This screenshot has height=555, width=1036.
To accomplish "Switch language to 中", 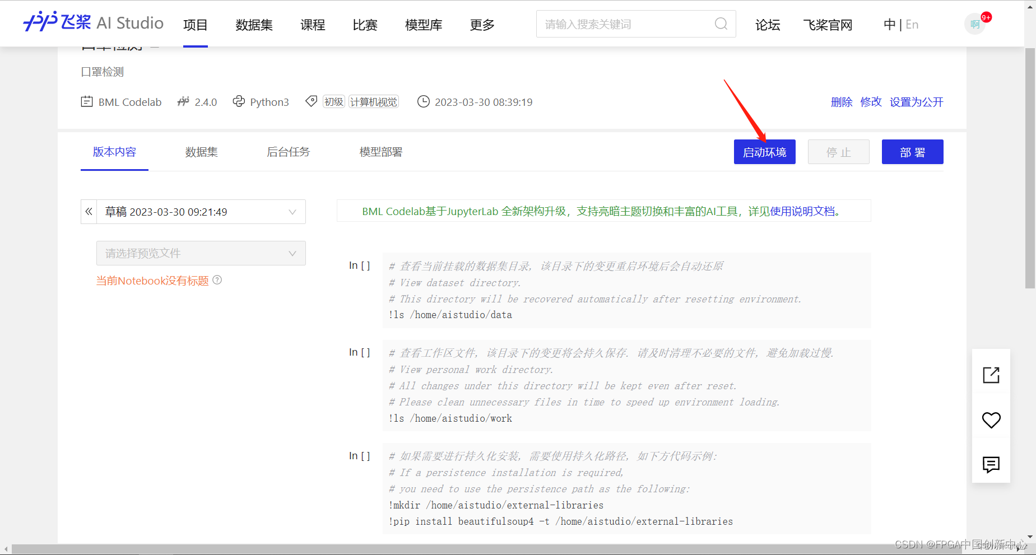I will (x=890, y=25).
